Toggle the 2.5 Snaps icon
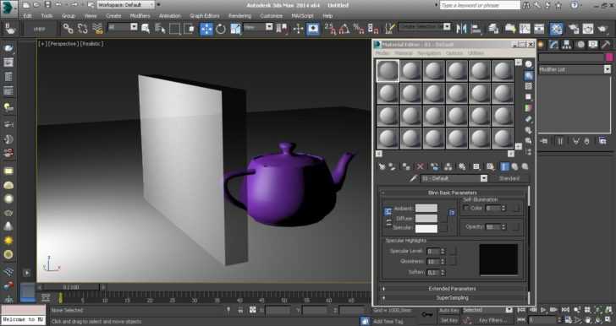Viewport: 616px width, 326px height. tap(330, 29)
